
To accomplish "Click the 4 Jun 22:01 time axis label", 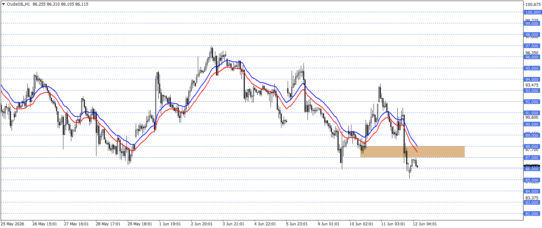I will [265, 224].
